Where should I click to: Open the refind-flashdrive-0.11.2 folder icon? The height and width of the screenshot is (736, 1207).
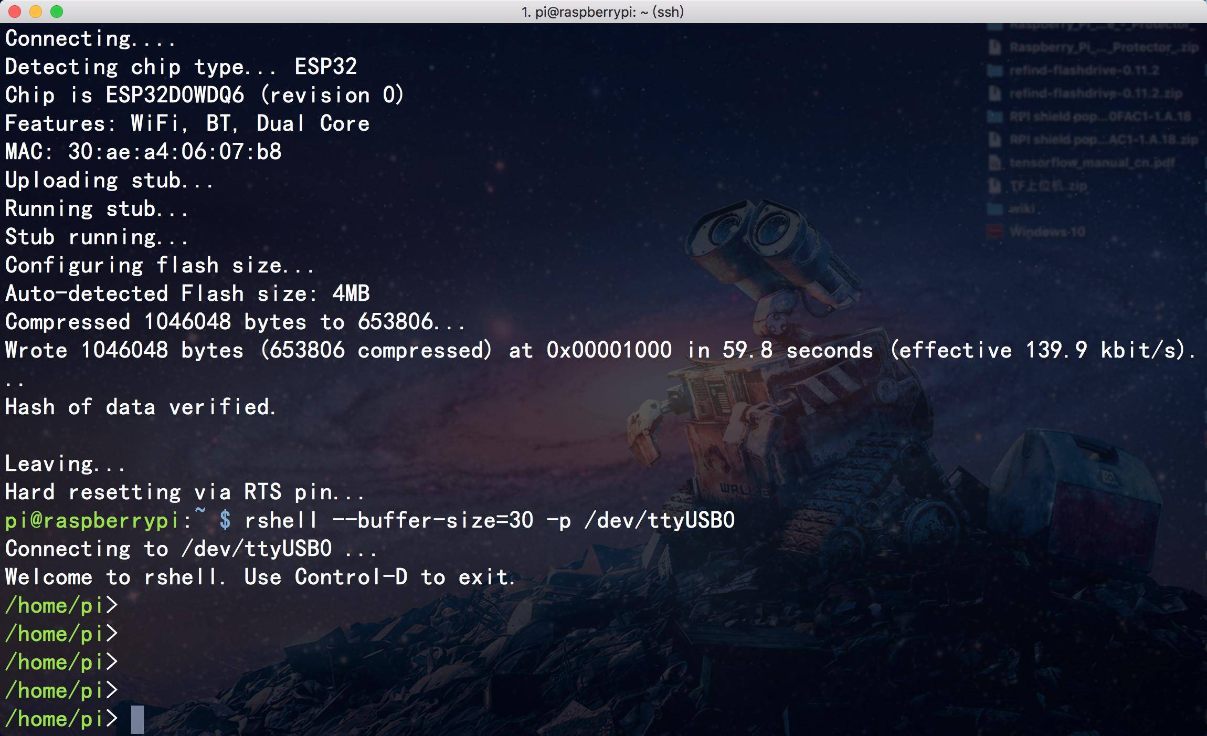[996, 72]
